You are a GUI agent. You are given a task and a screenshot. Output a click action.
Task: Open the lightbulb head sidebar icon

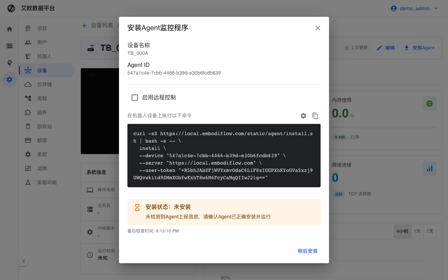(x=9, y=63)
